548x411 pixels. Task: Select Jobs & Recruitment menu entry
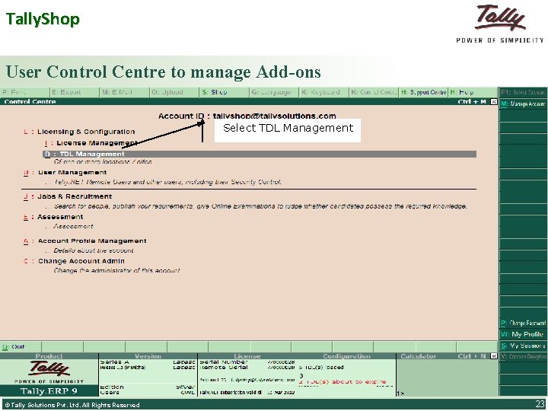pyautogui.click(x=68, y=196)
